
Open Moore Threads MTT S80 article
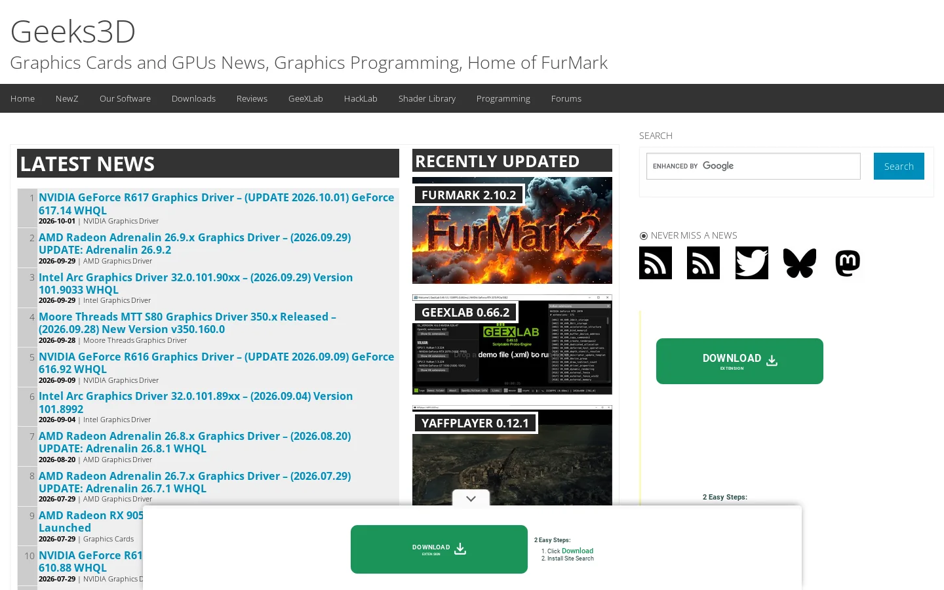point(187,323)
